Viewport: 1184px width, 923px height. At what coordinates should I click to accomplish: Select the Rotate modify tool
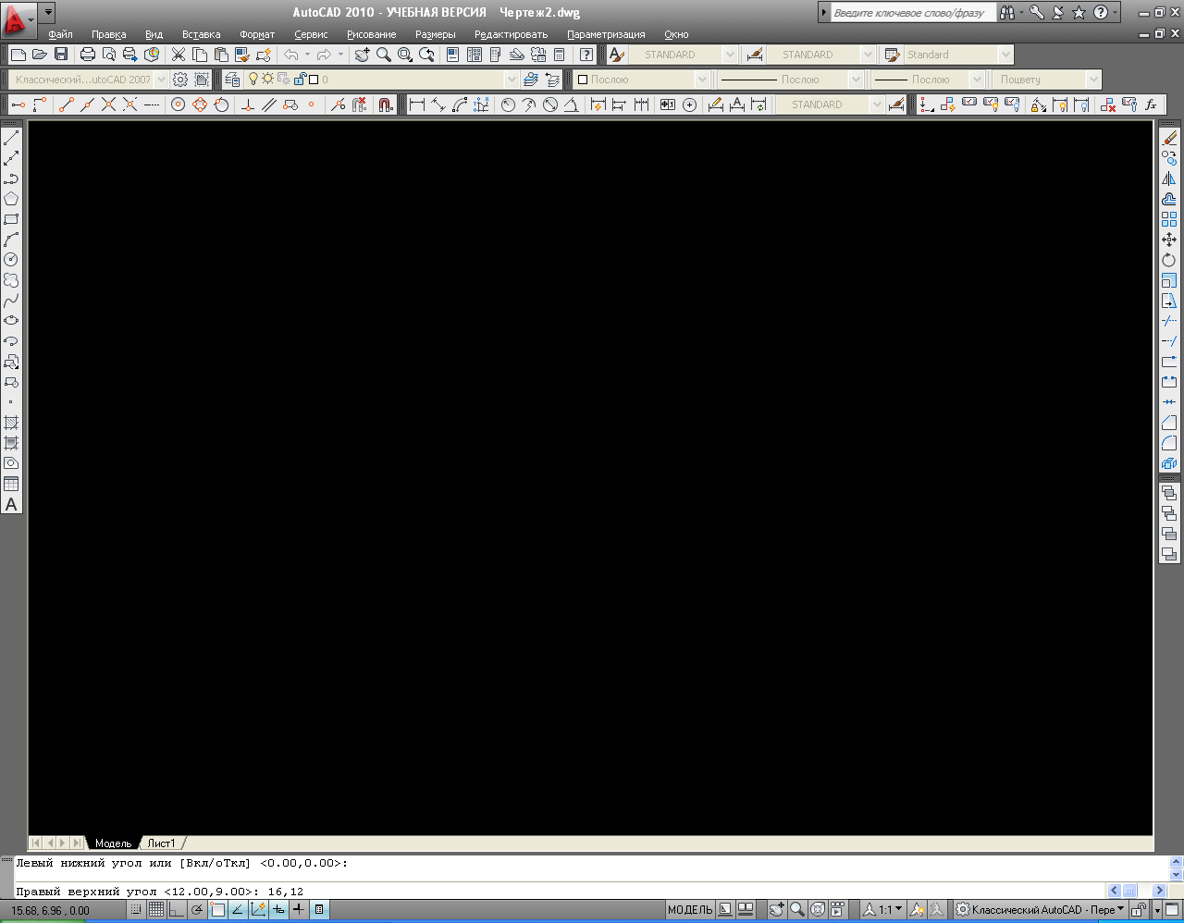(x=1169, y=260)
